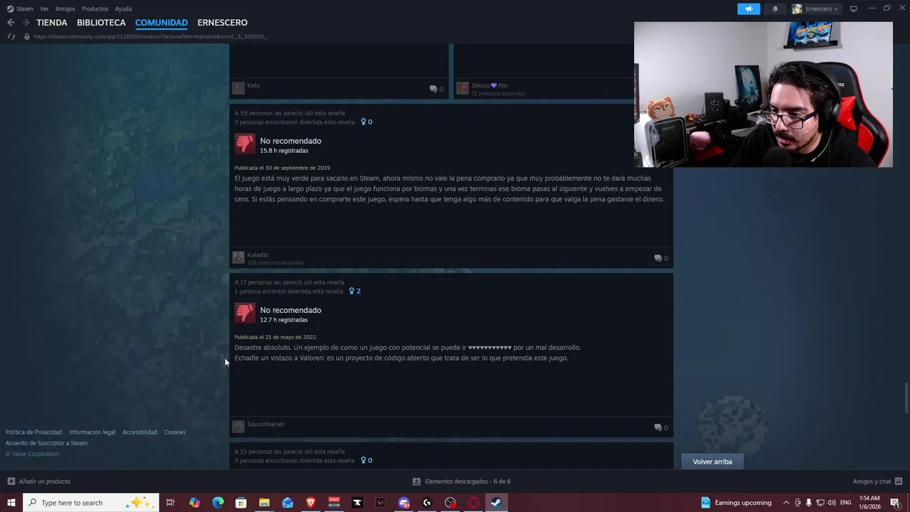Click thumbs-down icon of 12.7 h review
910x512 pixels.
point(245,314)
